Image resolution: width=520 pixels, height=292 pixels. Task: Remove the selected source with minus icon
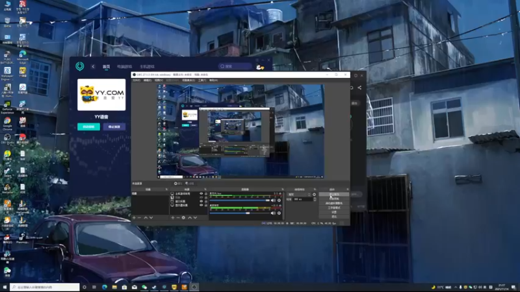pos(178,218)
